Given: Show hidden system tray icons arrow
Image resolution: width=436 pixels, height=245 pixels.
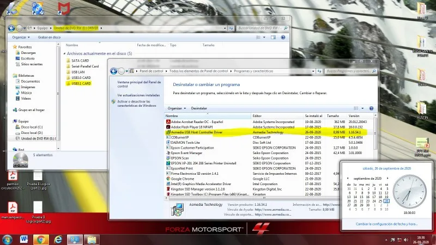Looking at the screenshot, I should [386, 240].
